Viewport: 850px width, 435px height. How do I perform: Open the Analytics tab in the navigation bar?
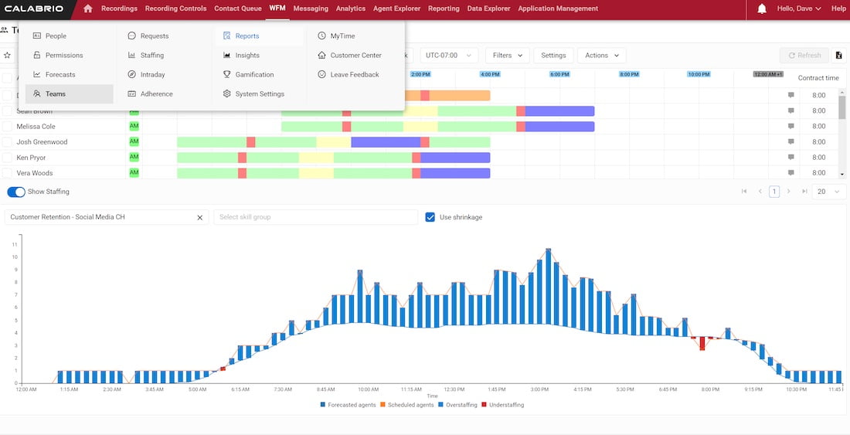(351, 8)
